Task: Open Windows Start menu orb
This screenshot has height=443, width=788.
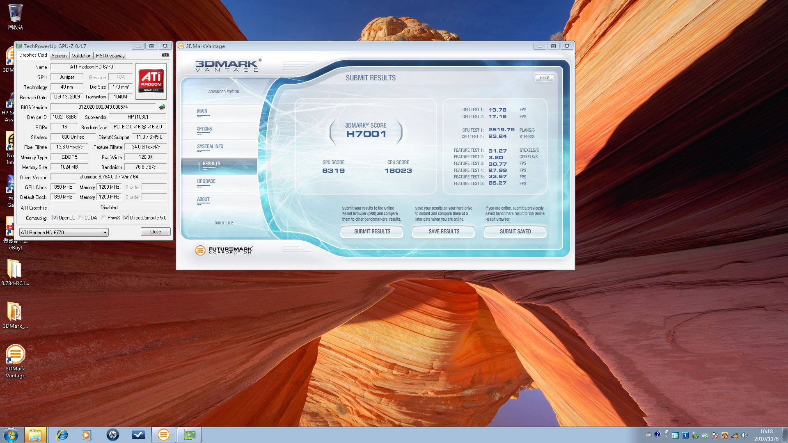Action: (x=11, y=435)
